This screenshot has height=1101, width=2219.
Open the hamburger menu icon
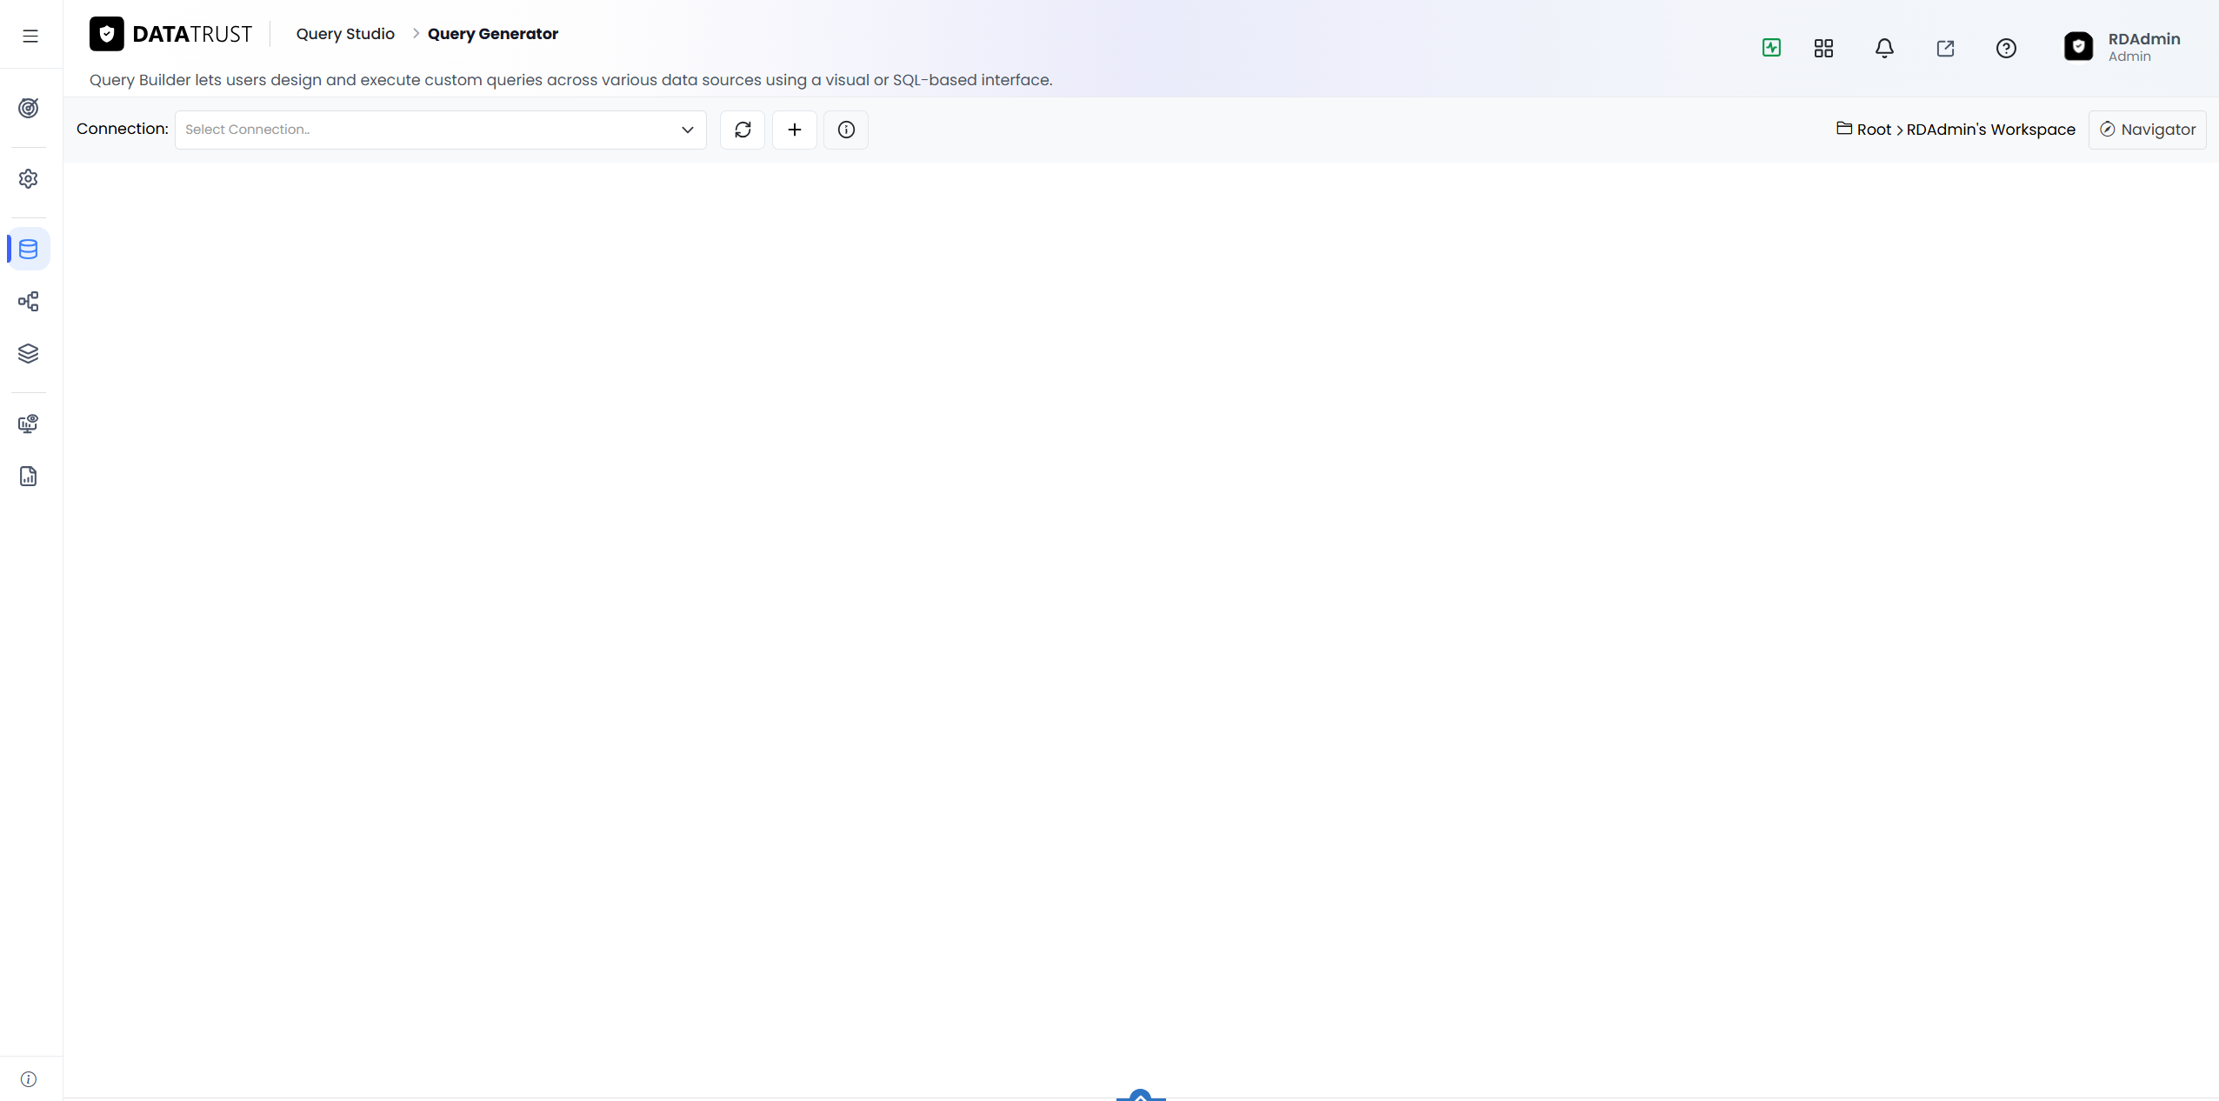point(30,36)
